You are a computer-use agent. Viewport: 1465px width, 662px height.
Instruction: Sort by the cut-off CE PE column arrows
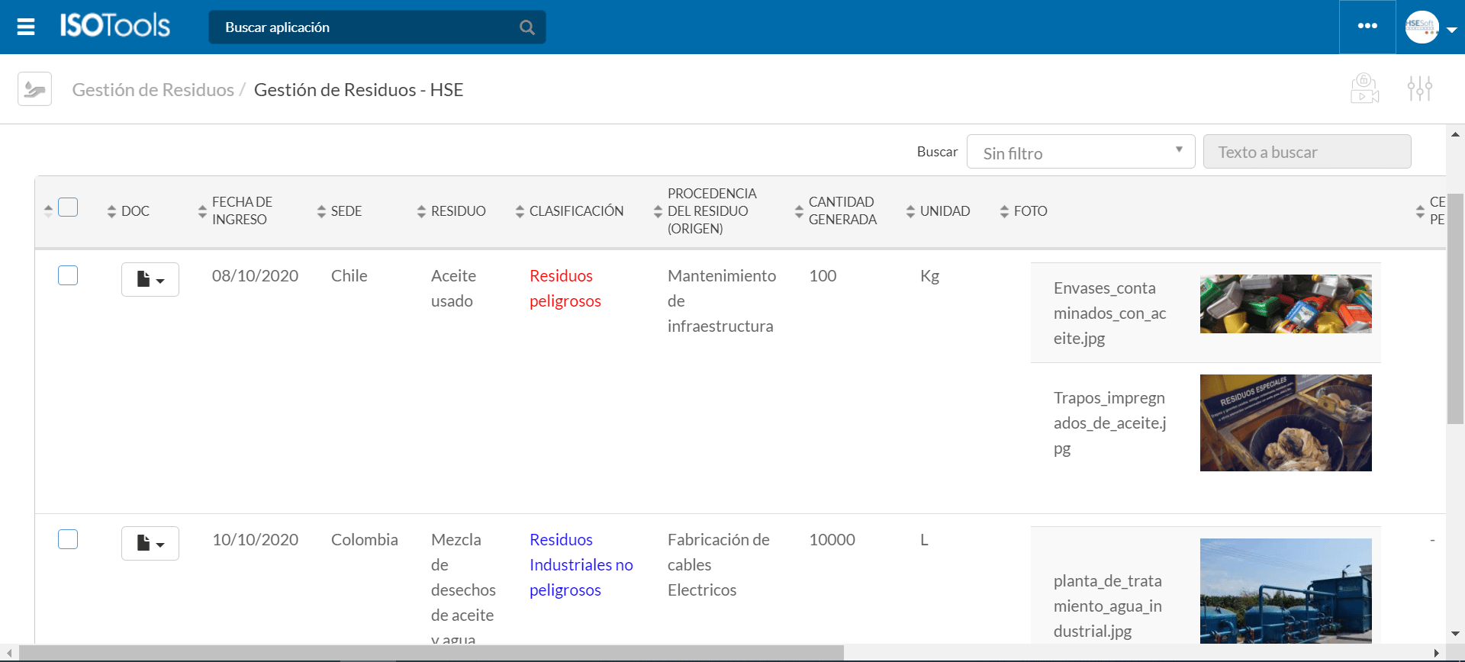coord(1420,211)
